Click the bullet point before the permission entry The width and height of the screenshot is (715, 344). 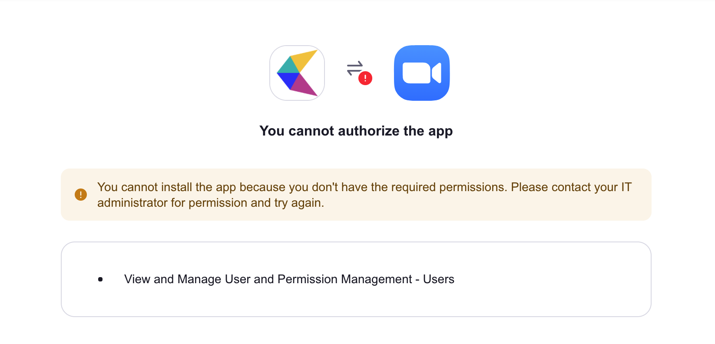pyautogui.click(x=100, y=279)
